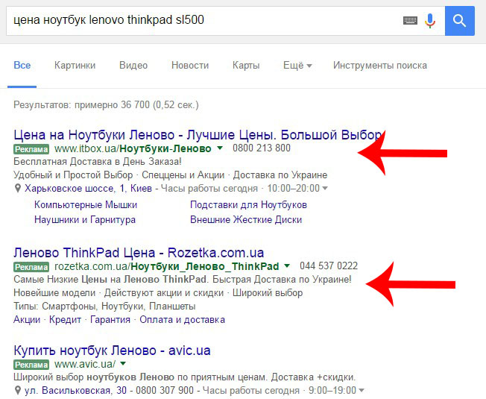Click map pin beside Харьковское шоссе address

[x=18, y=188]
